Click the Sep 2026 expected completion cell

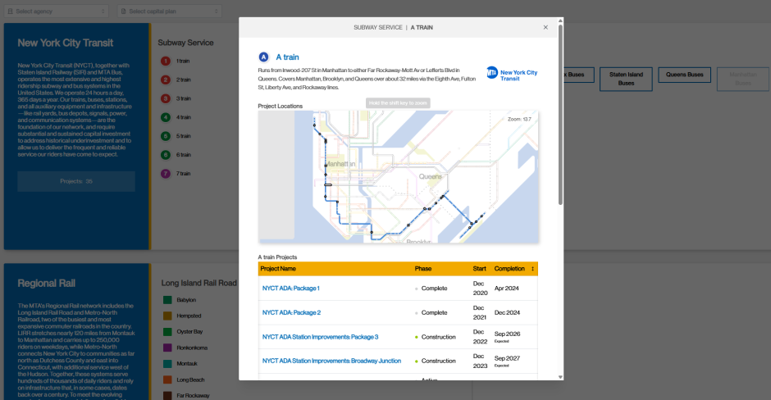507,337
